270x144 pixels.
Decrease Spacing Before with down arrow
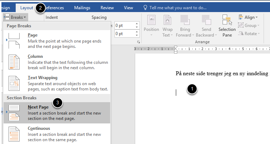click(x=137, y=27)
